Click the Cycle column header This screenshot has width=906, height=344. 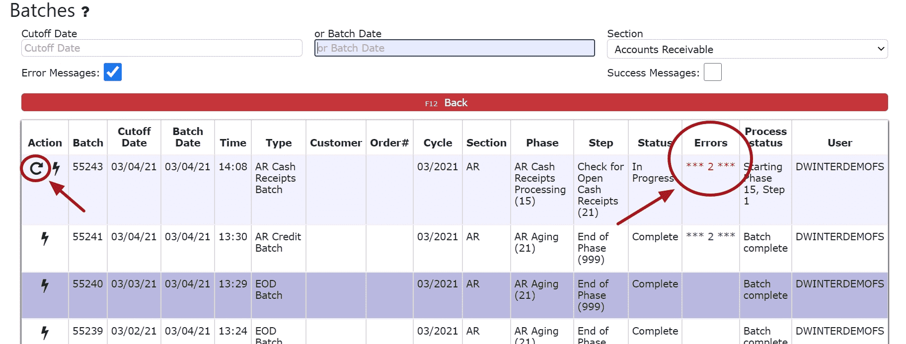[438, 143]
